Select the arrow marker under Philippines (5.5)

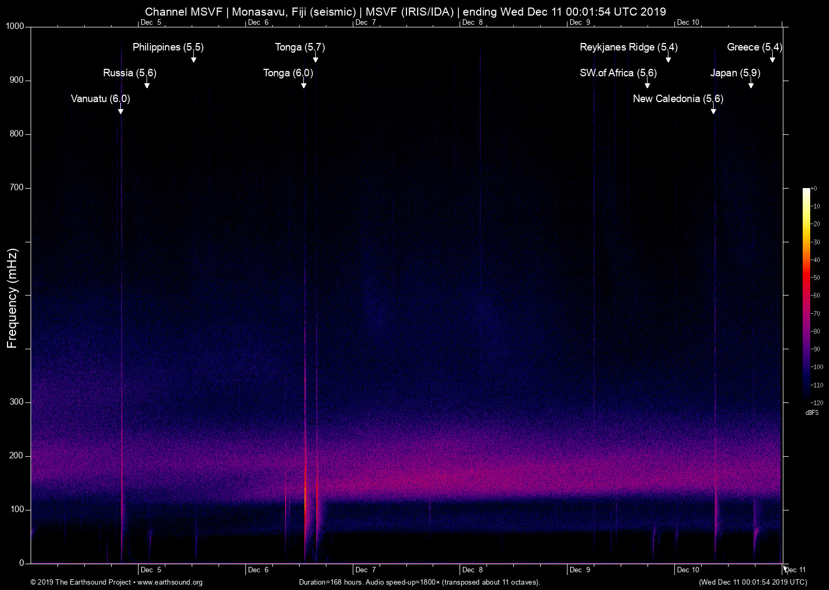click(x=194, y=58)
